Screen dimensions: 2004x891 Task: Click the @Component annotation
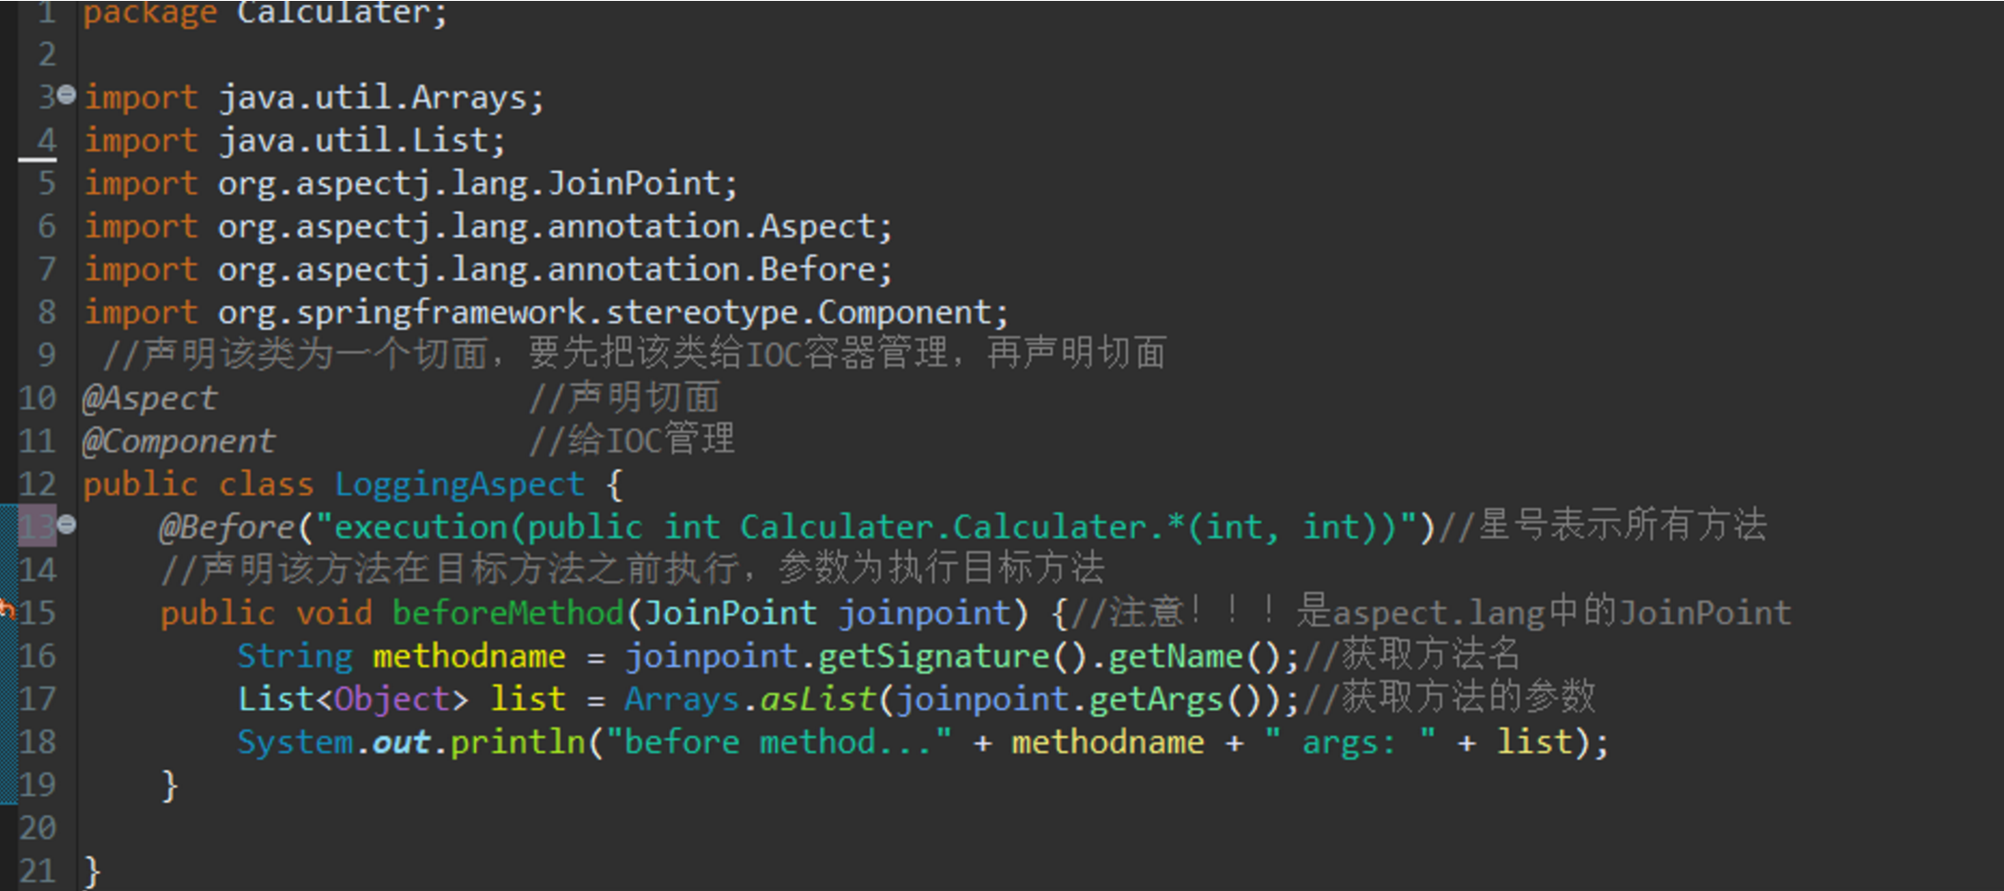pyautogui.click(x=178, y=441)
